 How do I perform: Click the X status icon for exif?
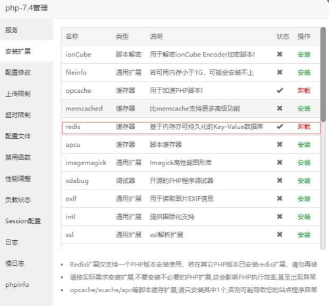pos(280,199)
